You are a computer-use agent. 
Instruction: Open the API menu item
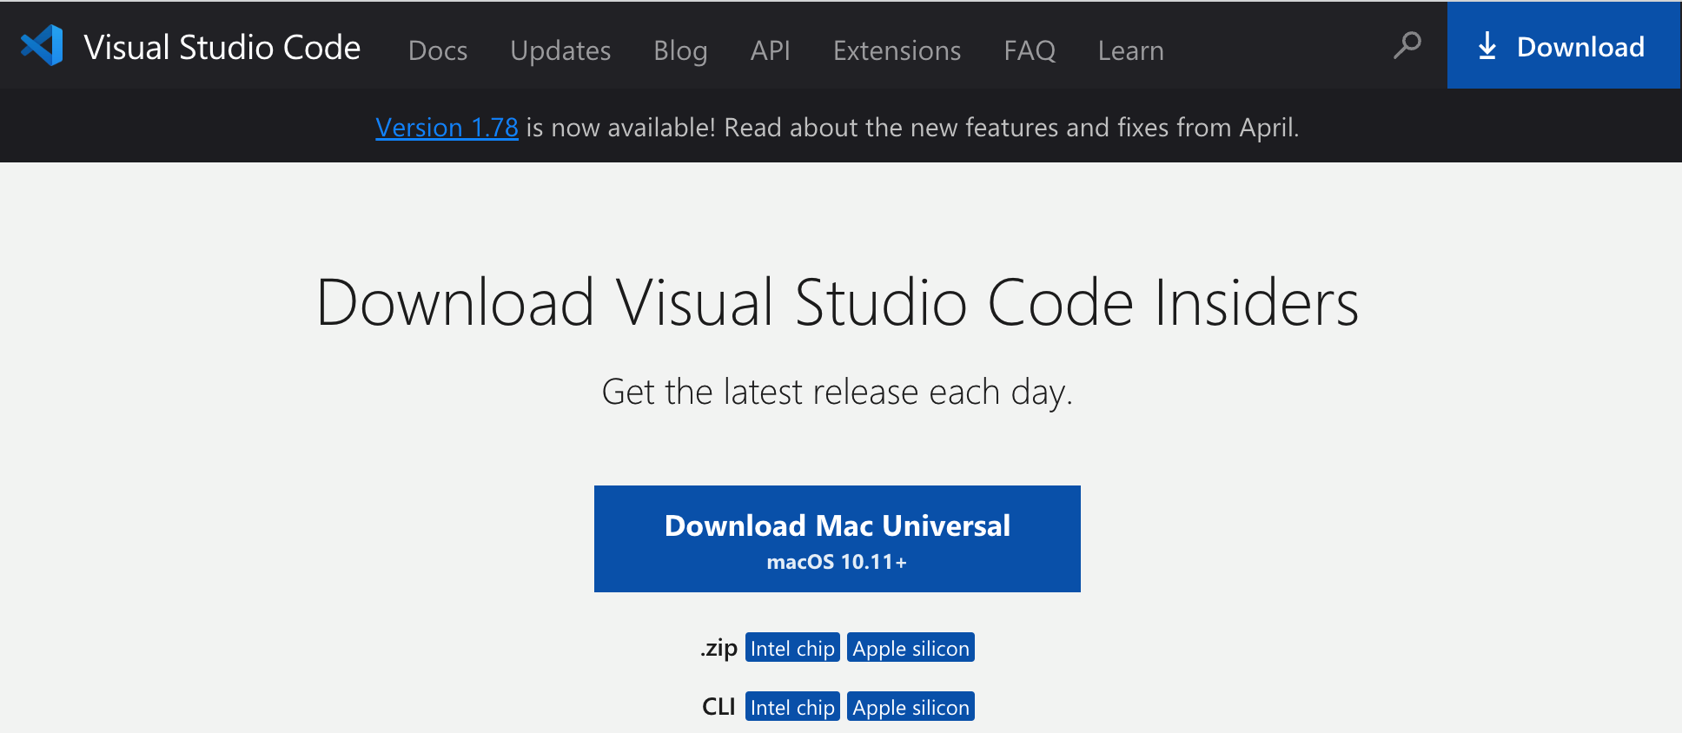click(771, 50)
